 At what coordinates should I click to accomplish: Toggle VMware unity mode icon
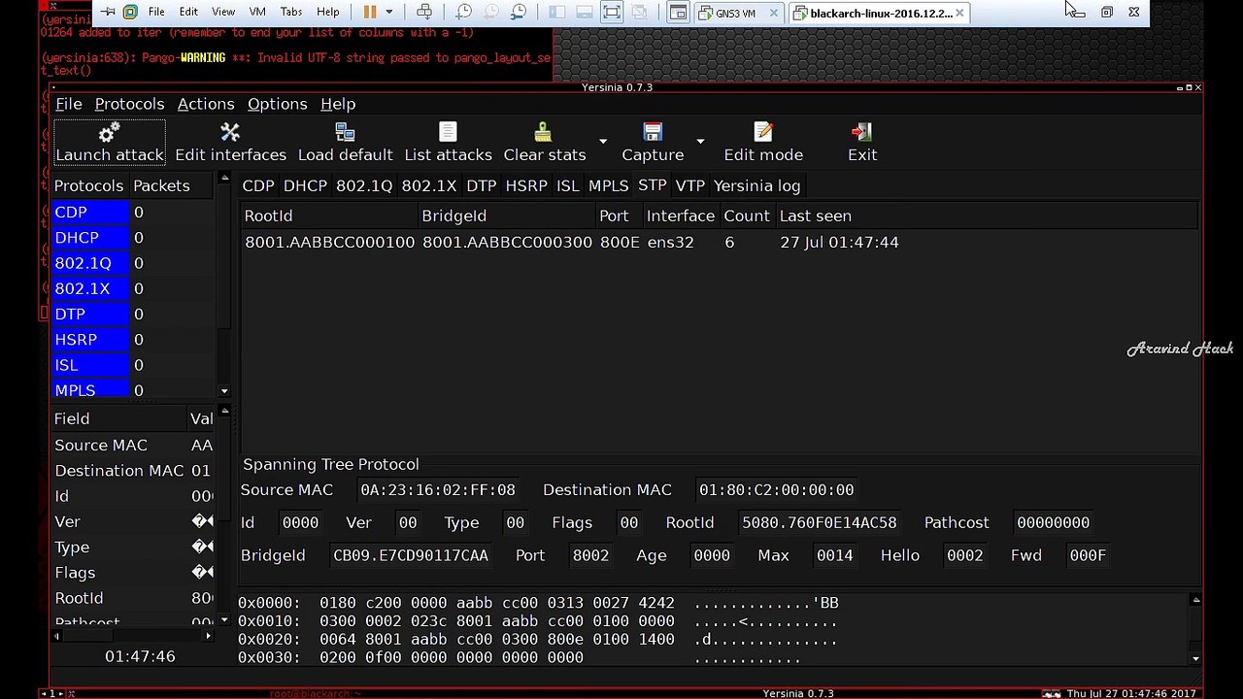(639, 12)
